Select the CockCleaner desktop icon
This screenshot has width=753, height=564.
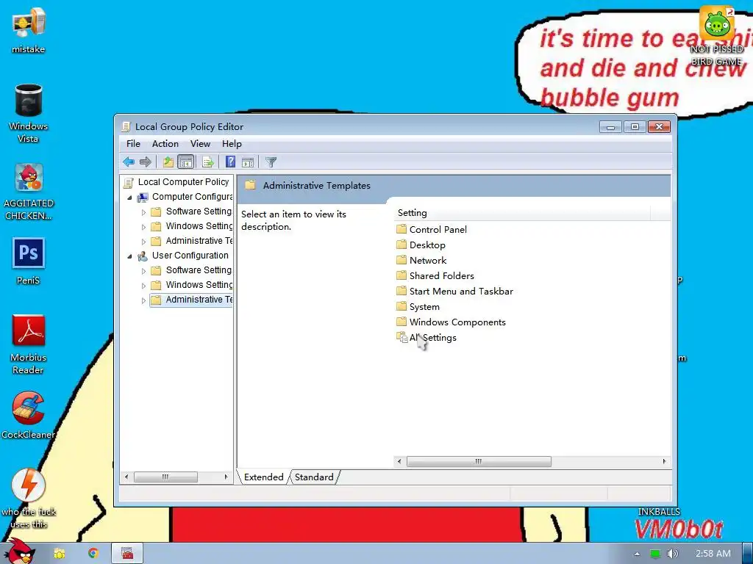[29, 416]
